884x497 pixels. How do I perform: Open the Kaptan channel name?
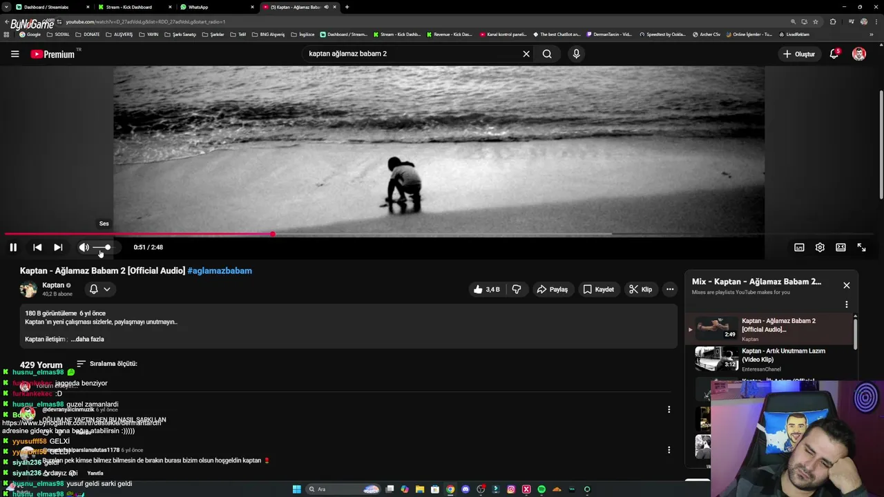pos(53,285)
